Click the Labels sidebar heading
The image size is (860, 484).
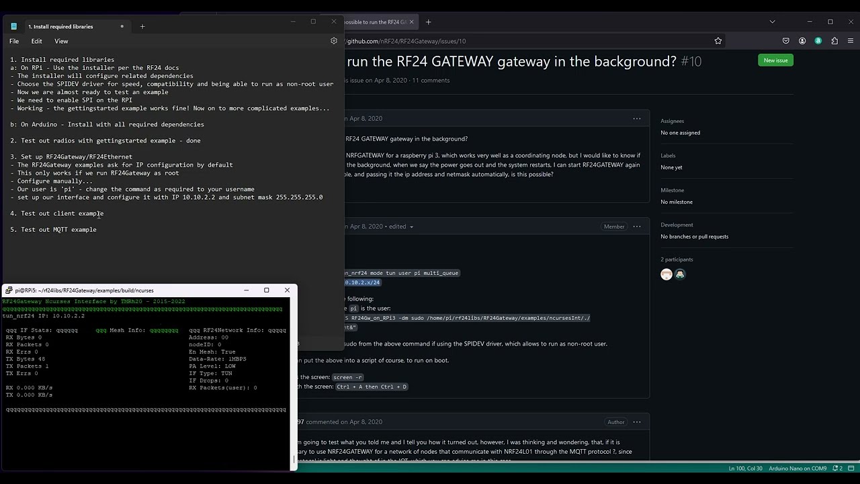tap(668, 156)
